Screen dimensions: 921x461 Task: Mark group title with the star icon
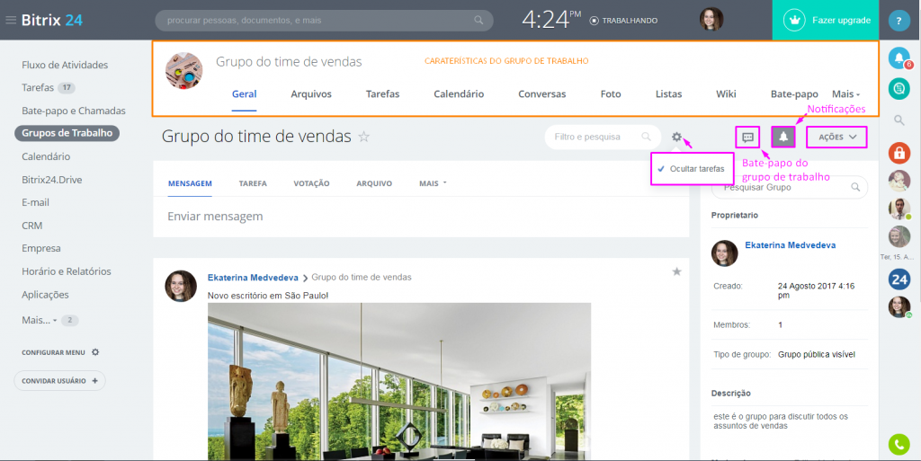click(364, 137)
